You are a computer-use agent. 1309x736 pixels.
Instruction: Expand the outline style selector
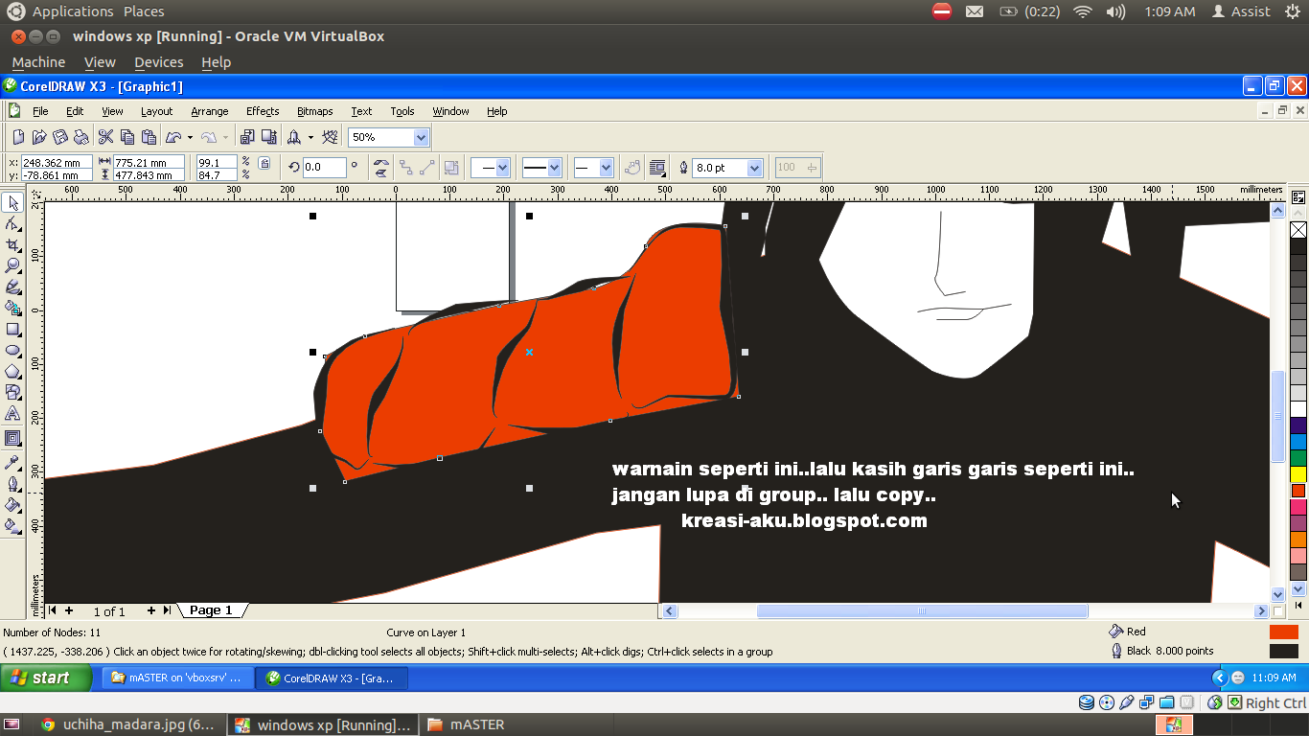554,168
